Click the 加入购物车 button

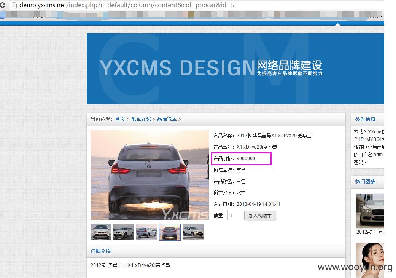260,216
